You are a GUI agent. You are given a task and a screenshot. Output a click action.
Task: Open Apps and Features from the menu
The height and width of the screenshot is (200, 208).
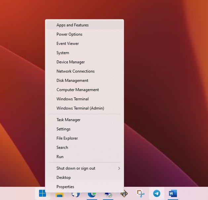tap(72, 25)
